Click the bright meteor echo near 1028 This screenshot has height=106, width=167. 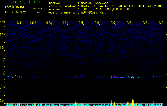132,77
